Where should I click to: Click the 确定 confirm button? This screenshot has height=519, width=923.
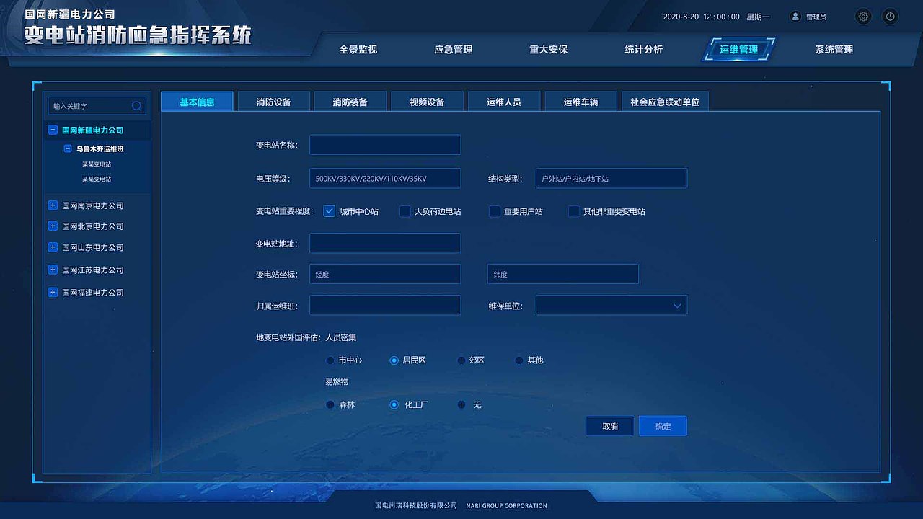pyautogui.click(x=662, y=425)
